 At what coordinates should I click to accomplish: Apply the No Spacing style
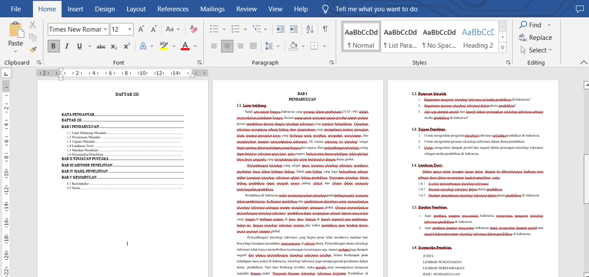click(x=439, y=36)
